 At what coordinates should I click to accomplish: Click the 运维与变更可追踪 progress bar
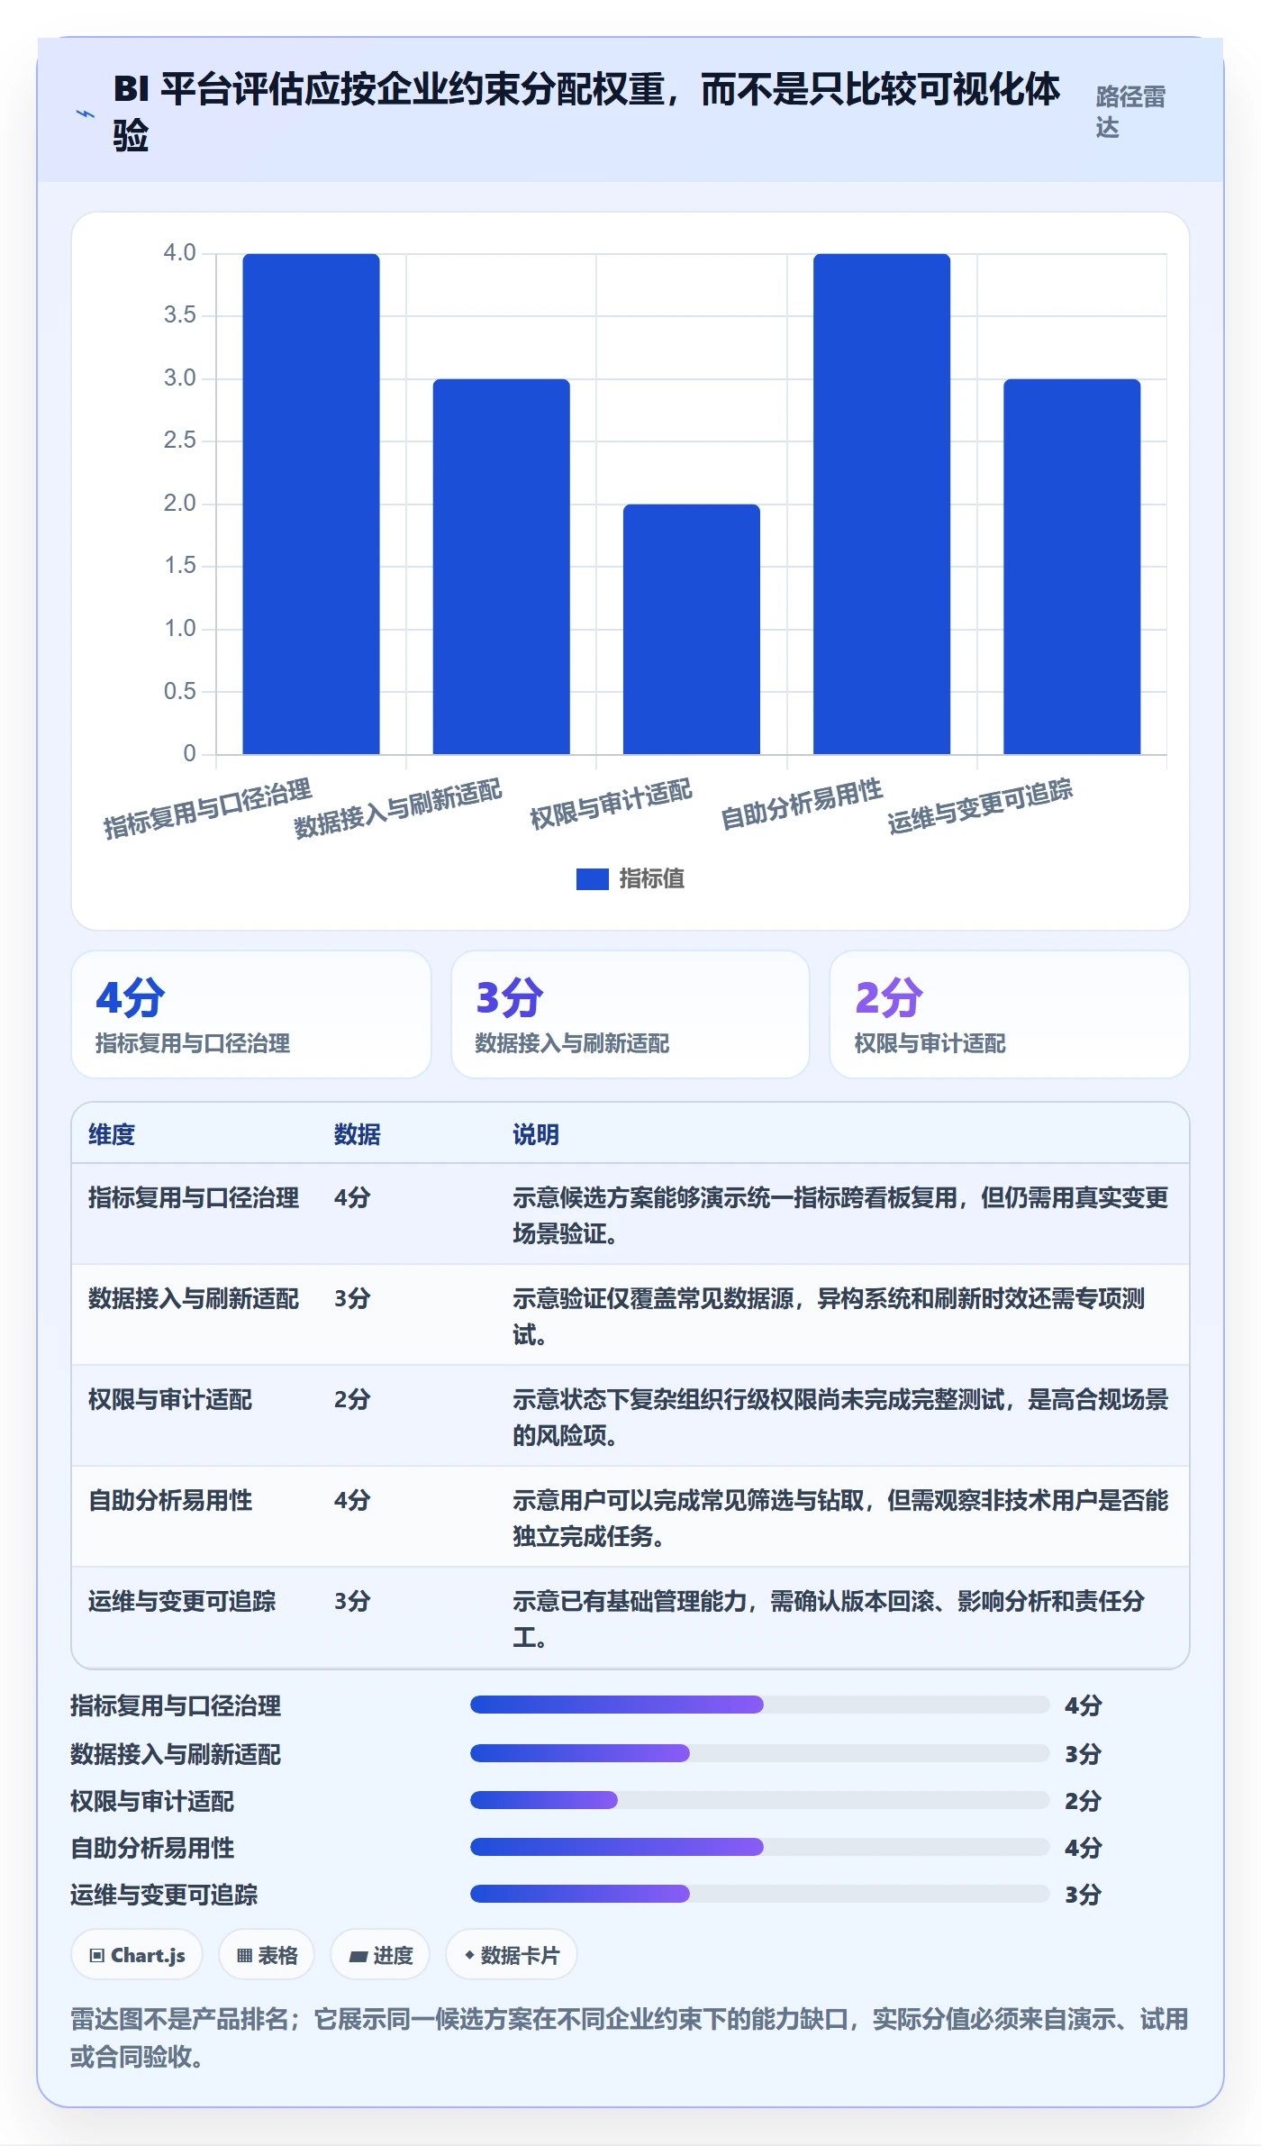click(759, 1894)
